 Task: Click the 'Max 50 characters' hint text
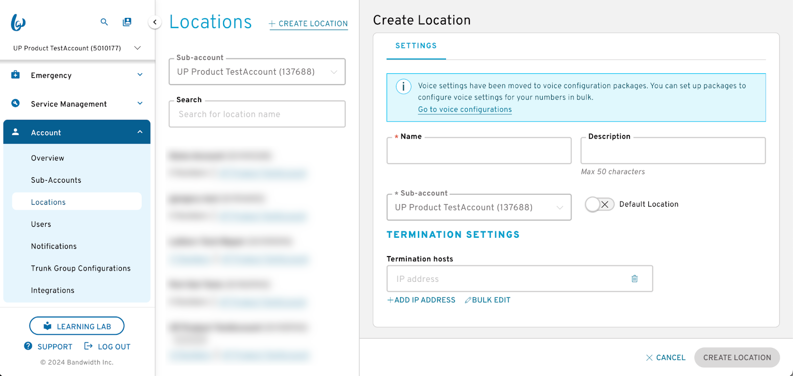[x=613, y=172]
